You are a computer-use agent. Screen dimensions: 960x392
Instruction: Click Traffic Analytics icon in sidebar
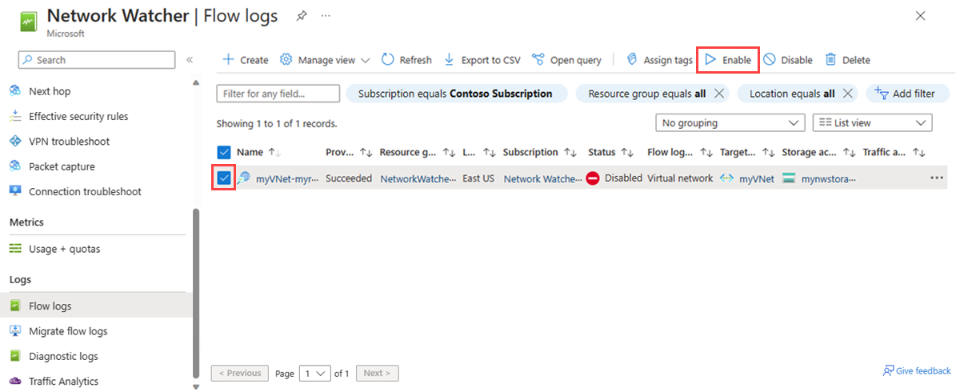pyautogui.click(x=15, y=382)
